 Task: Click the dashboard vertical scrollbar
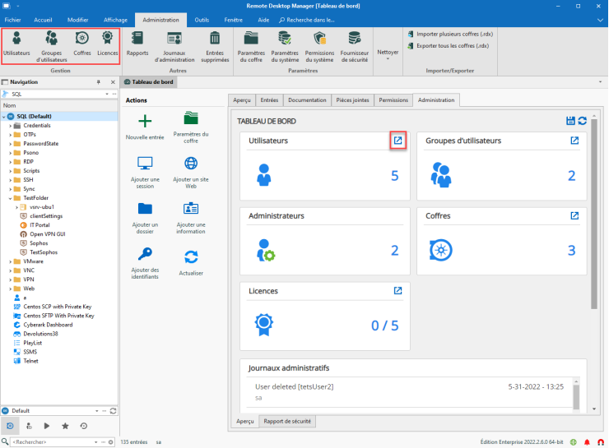[593, 214]
